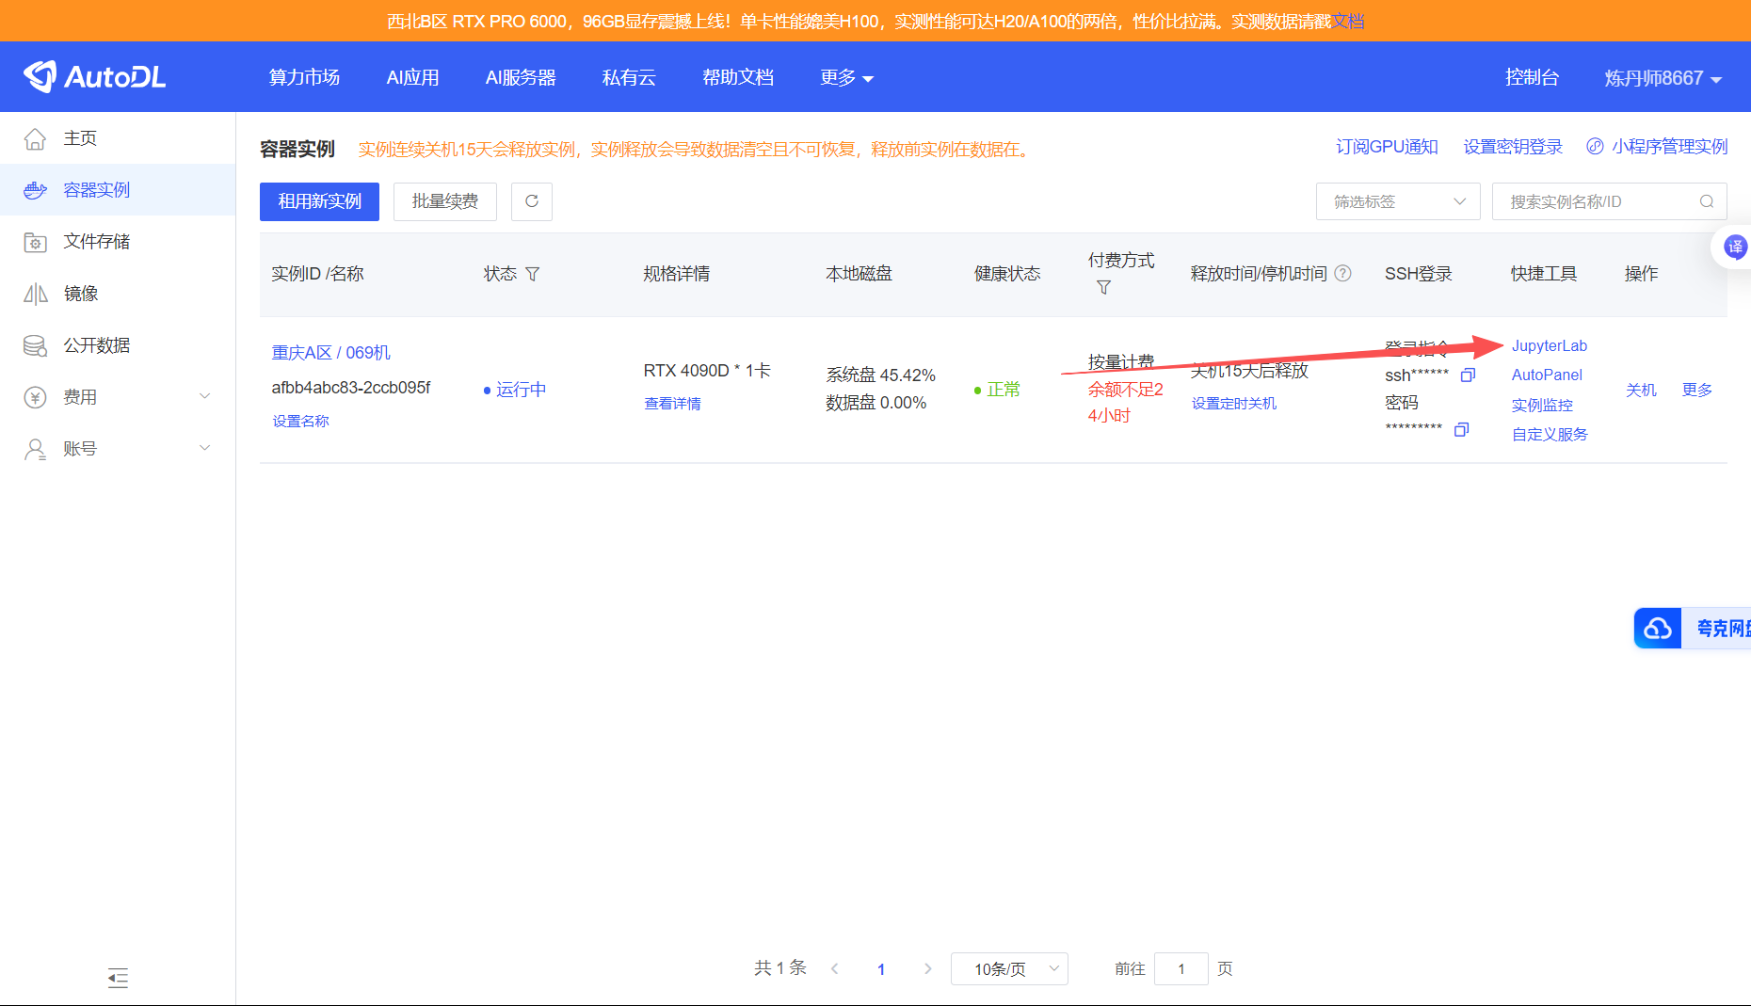1751x1006 pixels.
Task: Click the floating translate icon
Action: click(x=1734, y=248)
